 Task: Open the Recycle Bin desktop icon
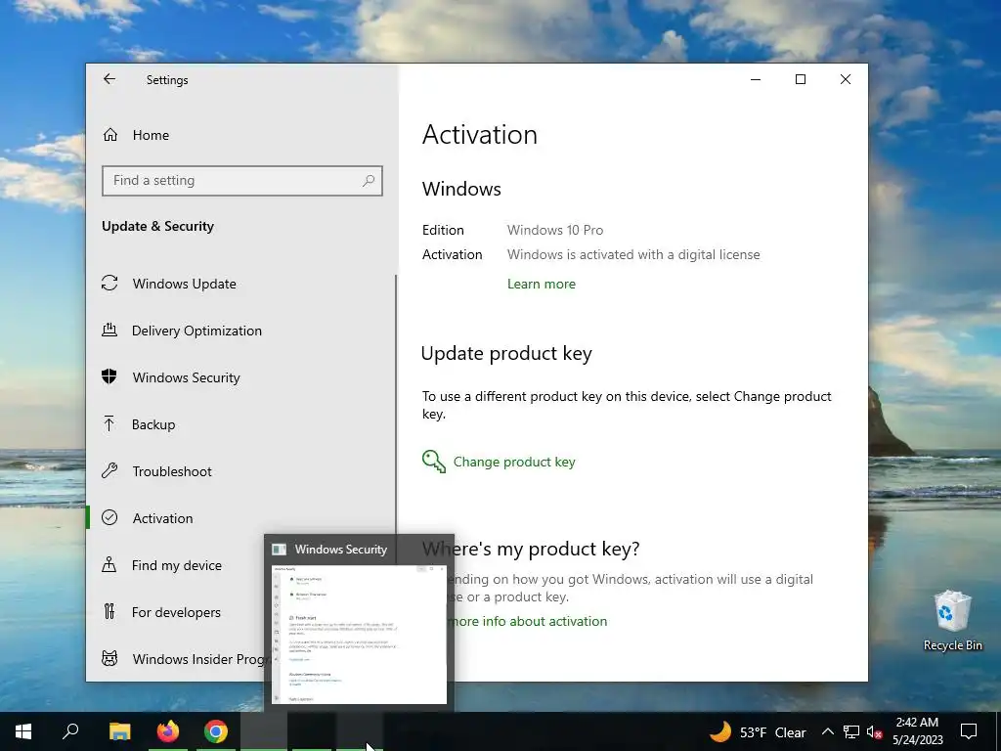pyautogui.click(x=952, y=621)
